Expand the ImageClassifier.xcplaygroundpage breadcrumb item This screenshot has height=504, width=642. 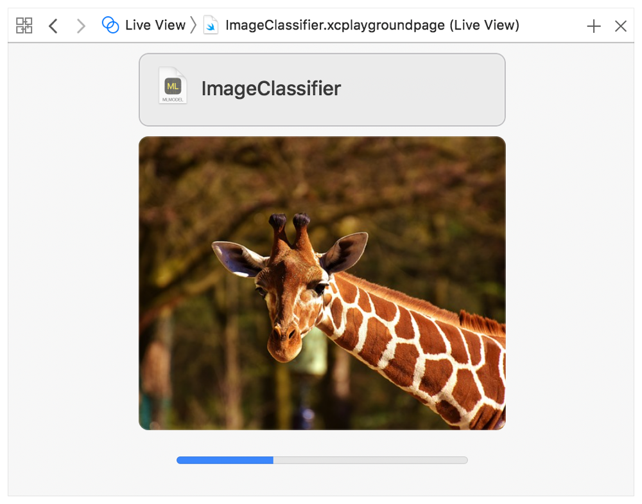(x=336, y=25)
